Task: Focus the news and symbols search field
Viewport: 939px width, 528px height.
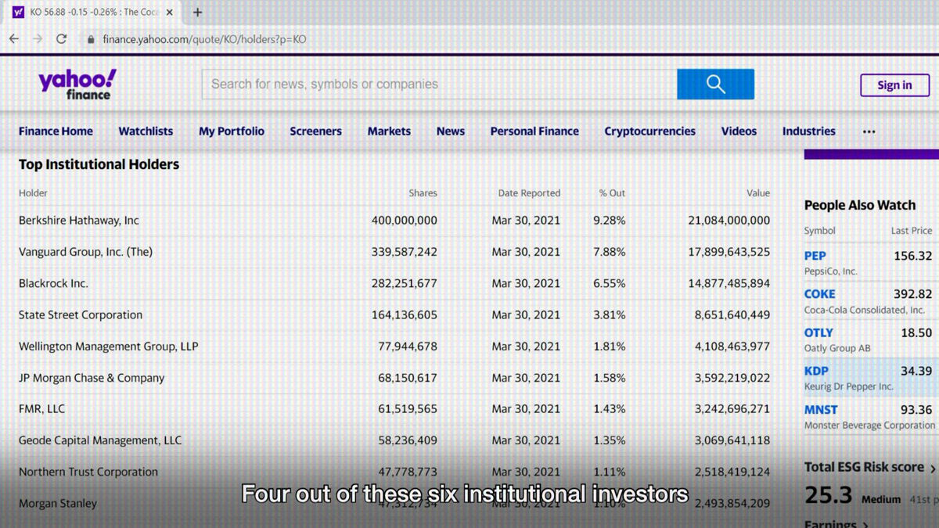Action: [x=438, y=84]
